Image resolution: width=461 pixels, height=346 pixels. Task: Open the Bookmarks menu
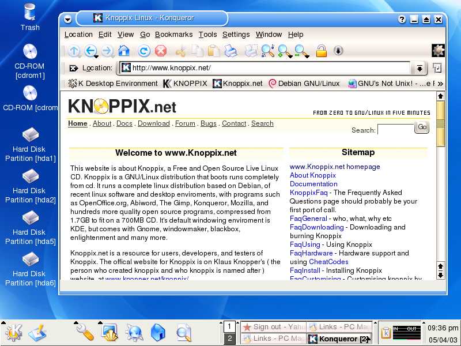(x=174, y=35)
